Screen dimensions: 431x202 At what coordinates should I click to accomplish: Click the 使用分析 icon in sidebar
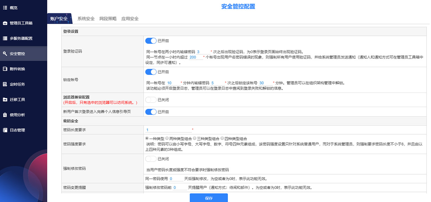[x=5, y=115]
